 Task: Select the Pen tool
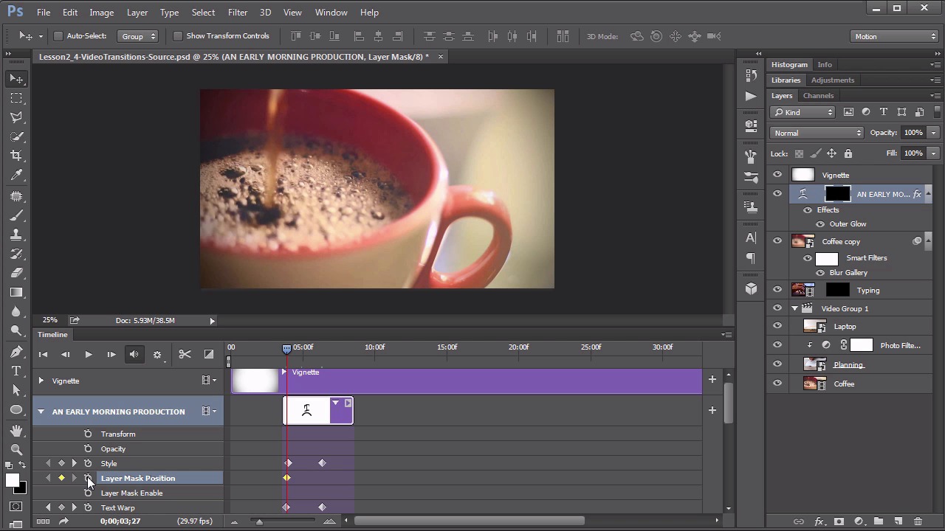[16, 351]
